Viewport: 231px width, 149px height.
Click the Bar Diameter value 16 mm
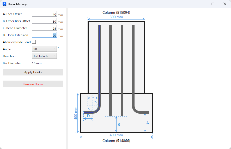(37, 63)
